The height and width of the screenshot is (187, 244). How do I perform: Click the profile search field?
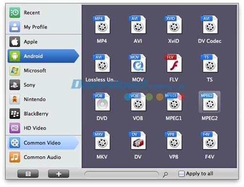[x=122, y=174]
